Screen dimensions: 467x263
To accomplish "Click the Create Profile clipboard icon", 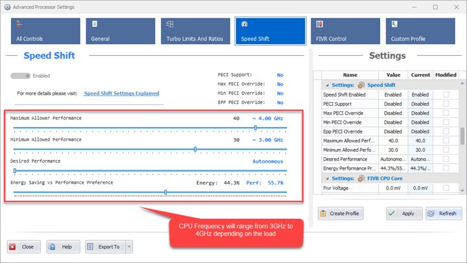I will coord(323,213).
